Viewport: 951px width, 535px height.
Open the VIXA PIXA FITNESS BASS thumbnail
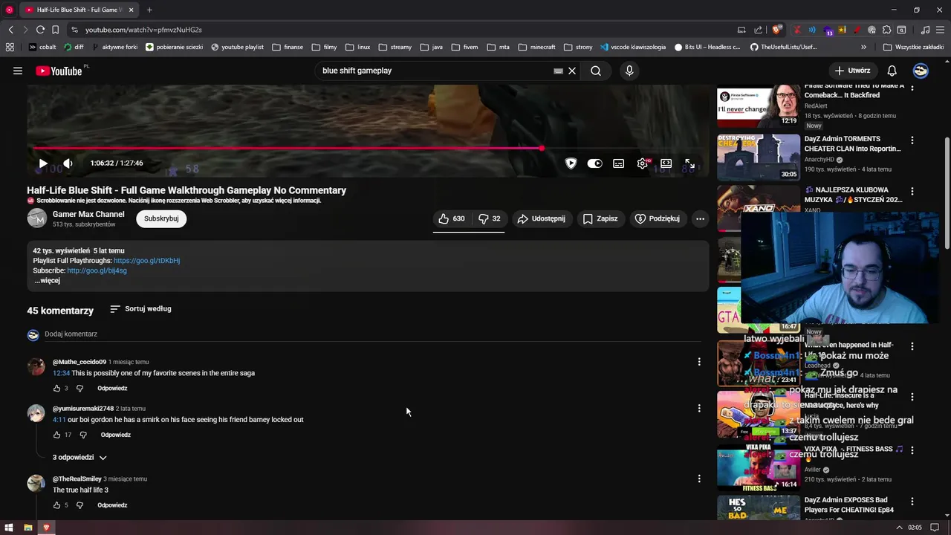(759, 467)
